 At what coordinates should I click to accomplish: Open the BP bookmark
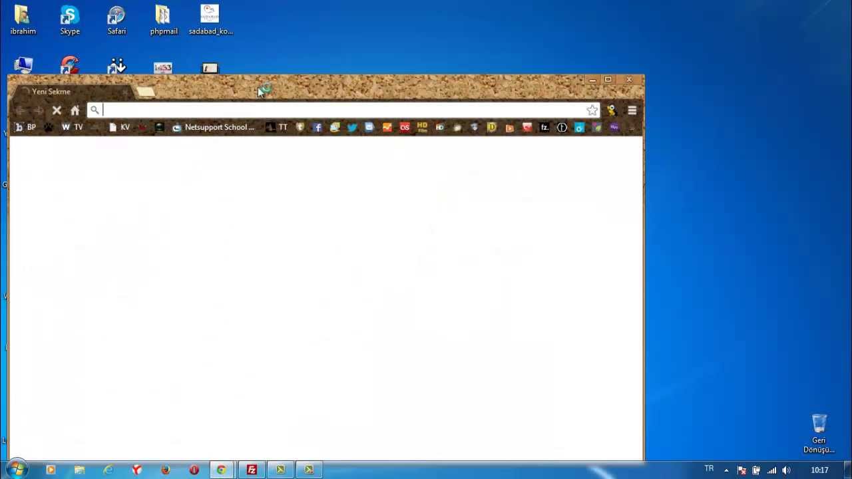[x=25, y=127]
